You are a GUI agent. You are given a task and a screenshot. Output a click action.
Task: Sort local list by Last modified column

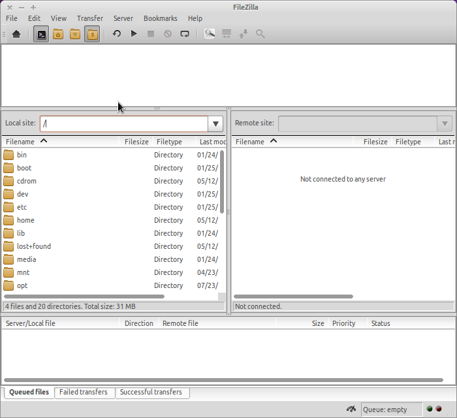click(x=211, y=142)
